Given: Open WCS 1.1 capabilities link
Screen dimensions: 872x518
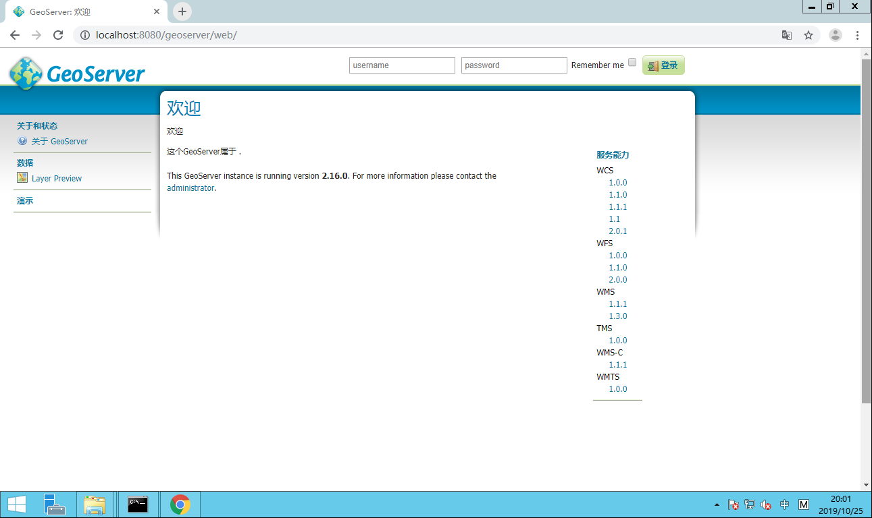Looking at the screenshot, I should [615, 219].
